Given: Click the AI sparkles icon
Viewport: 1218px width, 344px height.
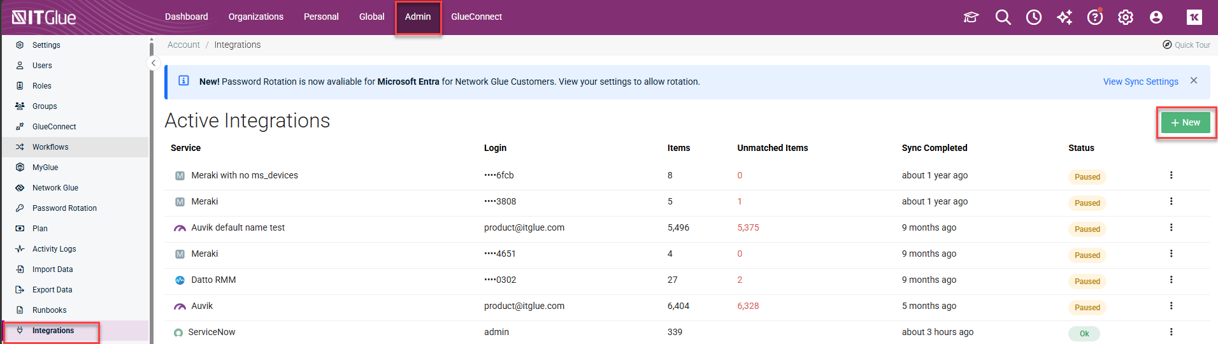Looking at the screenshot, I should 1064,17.
